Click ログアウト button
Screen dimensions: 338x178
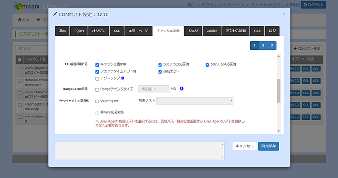coord(314,5)
